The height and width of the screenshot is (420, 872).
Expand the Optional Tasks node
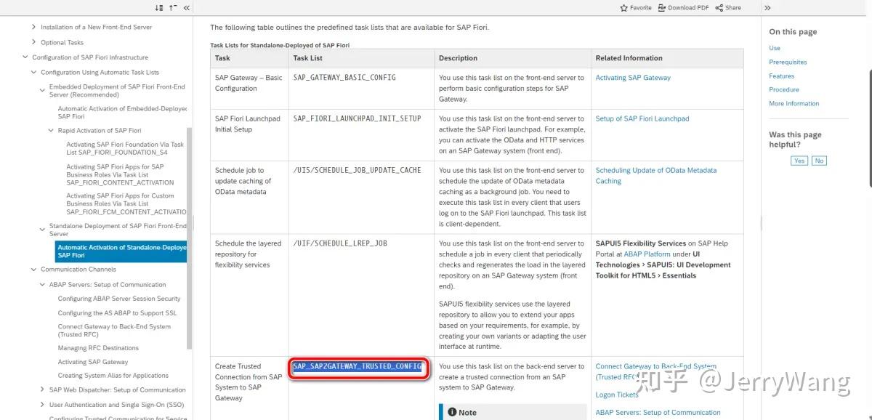(33, 42)
